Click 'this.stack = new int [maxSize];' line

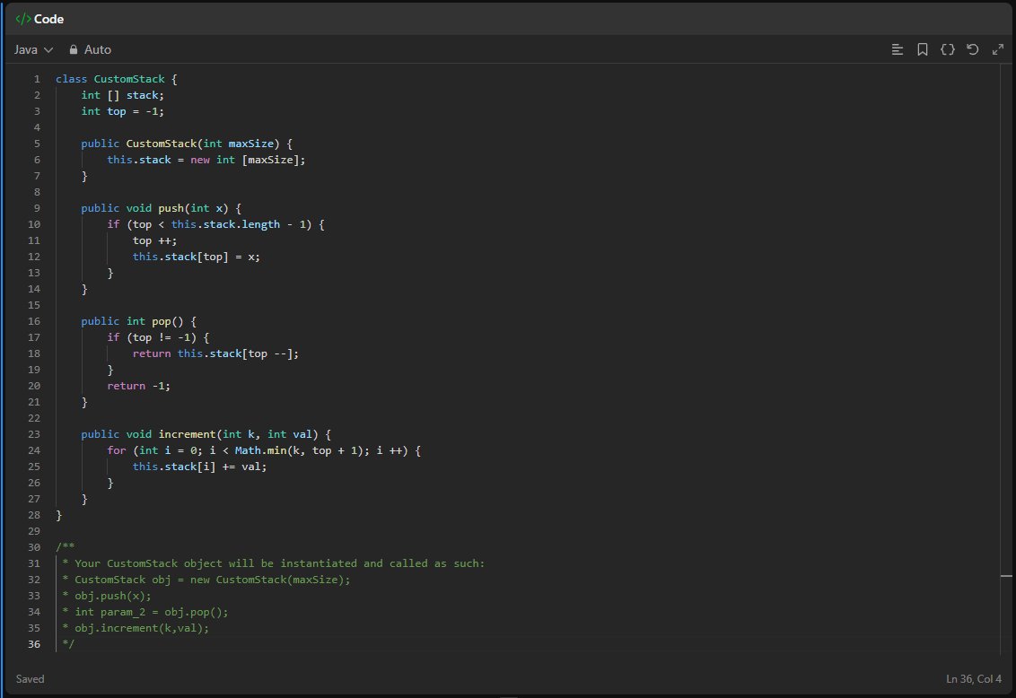pyautogui.click(x=206, y=160)
